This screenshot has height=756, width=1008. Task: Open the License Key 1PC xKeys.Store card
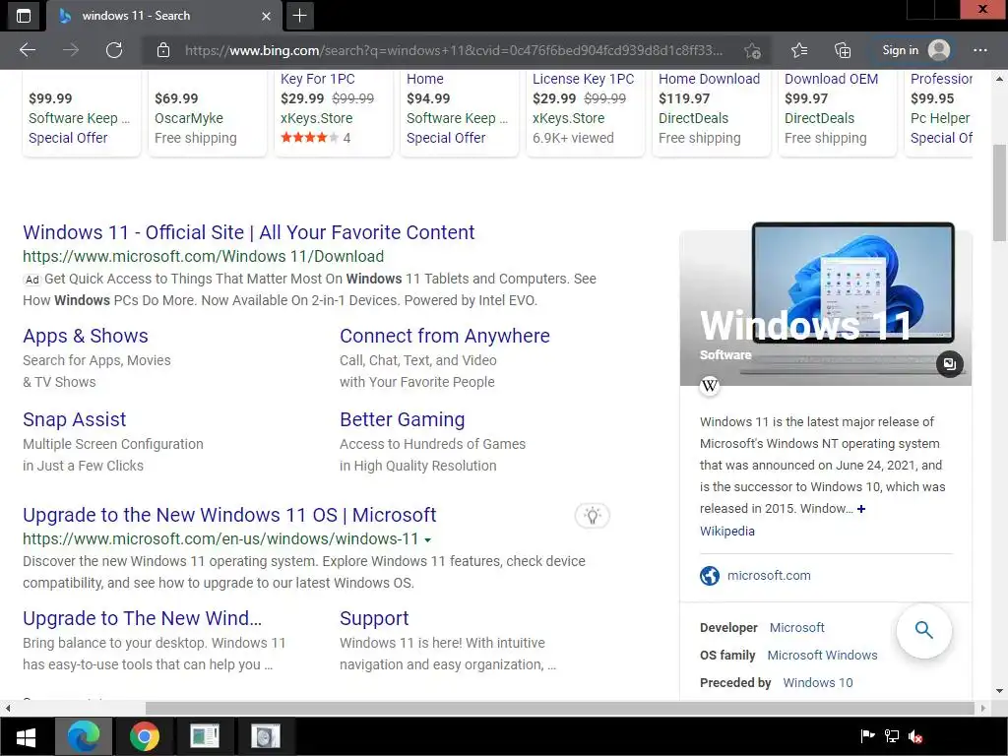(585, 113)
